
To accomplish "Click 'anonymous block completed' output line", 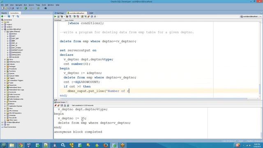I will 78,132.
